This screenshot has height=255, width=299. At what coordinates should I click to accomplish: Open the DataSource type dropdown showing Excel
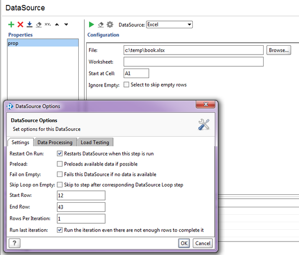pyautogui.click(x=169, y=24)
